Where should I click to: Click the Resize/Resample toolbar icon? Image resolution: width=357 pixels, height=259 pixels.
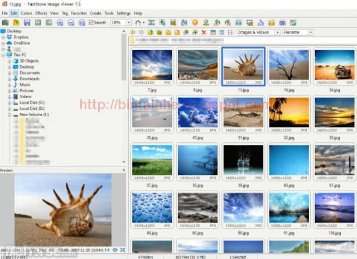162,22
